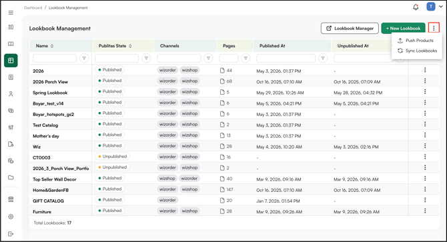
Task: Open row actions for Mother's day
Action: [425, 135]
